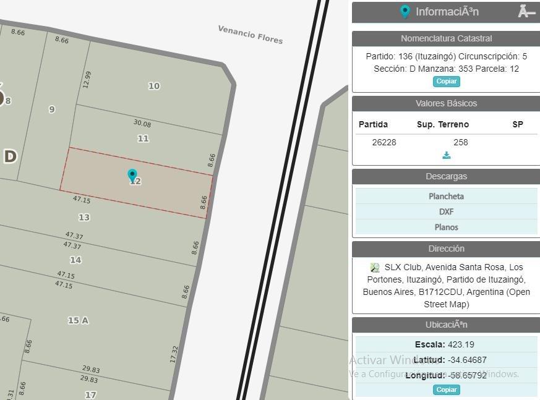The image size is (540, 400).
Task: Toggle the Ubicación section header
Action: pyautogui.click(x=446, y=325)
